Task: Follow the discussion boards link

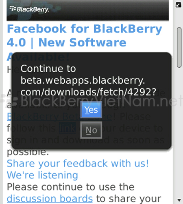Action: click(50, 199)
